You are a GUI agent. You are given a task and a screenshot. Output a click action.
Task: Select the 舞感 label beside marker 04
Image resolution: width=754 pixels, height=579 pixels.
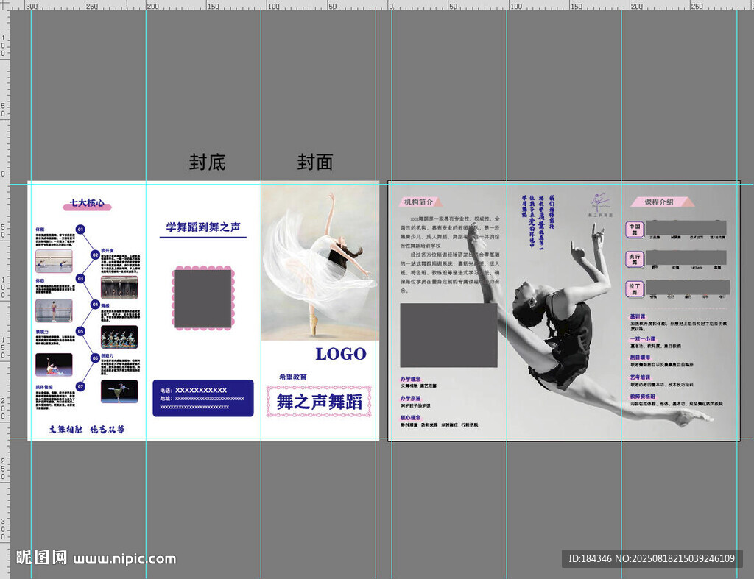point(105,305)
